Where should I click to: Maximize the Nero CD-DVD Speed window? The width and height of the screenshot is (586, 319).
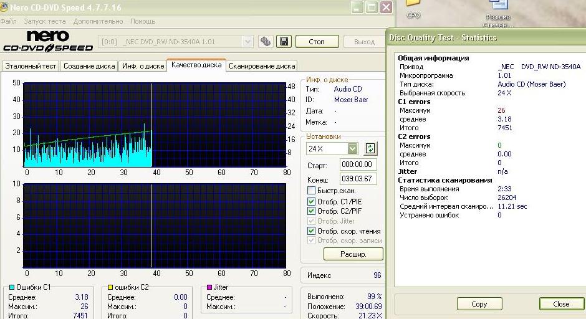(371, 7)
